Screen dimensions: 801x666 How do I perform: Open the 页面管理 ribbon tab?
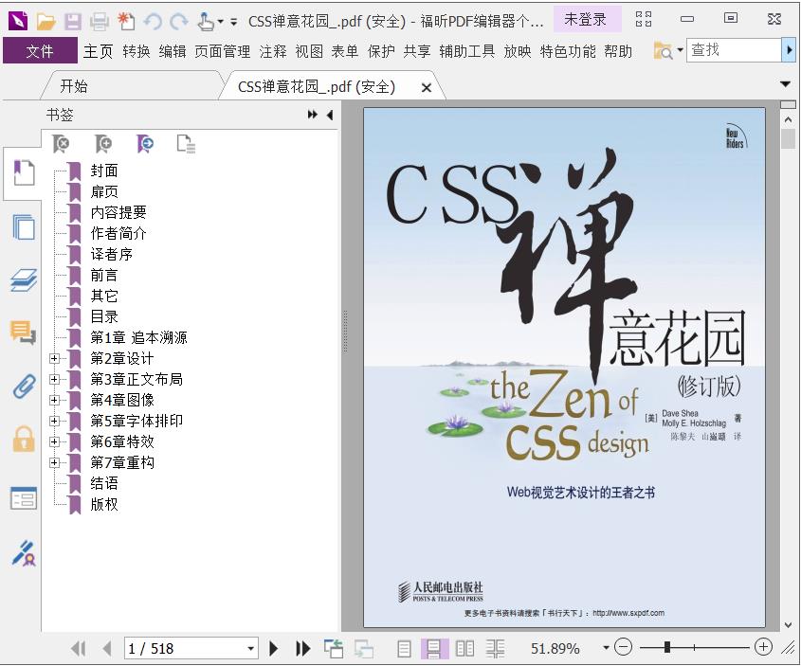222,51
